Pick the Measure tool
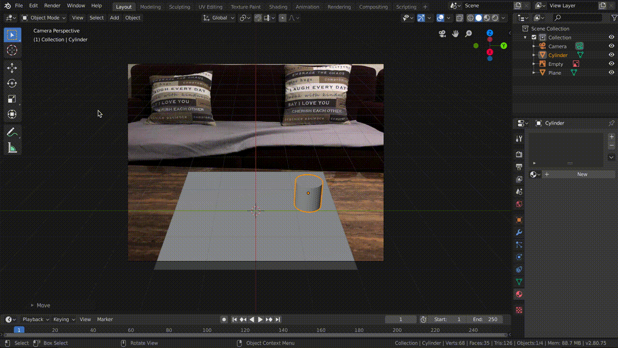Screen dimensions: 618x348 click(x=12, y=148)
